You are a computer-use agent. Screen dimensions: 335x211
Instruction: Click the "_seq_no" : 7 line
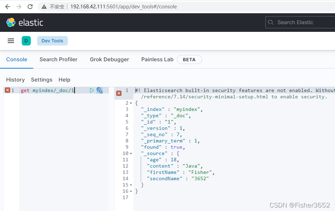pos(161,135)
